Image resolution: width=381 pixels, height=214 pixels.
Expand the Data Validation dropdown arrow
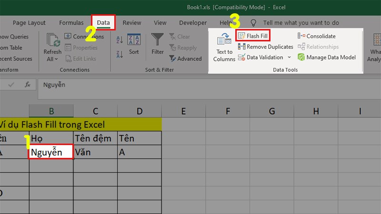coord(289,57)
